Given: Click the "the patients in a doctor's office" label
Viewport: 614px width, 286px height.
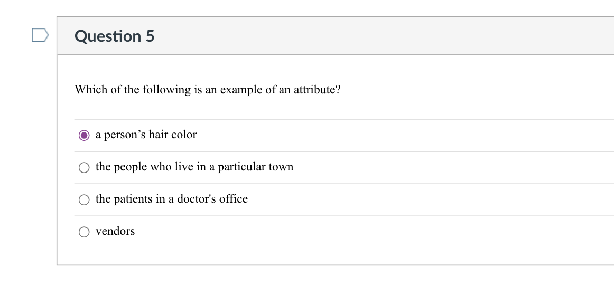Looking at the screenshot, I should coord(171,199).
